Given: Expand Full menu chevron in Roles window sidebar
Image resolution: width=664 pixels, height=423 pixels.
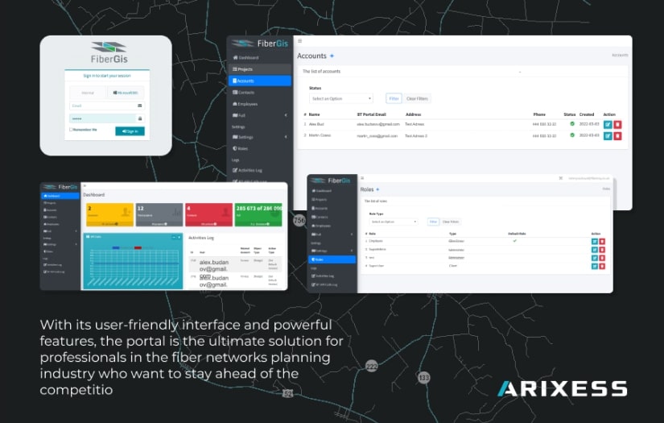Looking at the screenshot, I should (352, 234).
